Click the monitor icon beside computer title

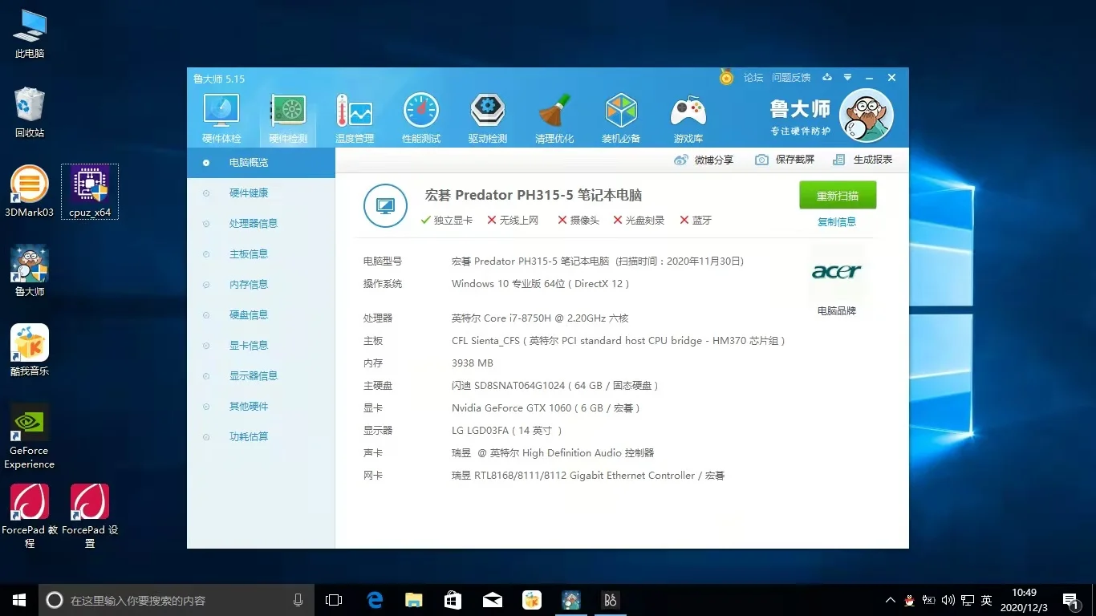tap(386, 205)
